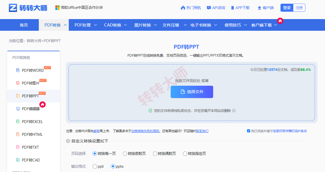Click the "PDF转其他" sidebar heading
Screen dimensions: 325x172
(x=21, y=58)
